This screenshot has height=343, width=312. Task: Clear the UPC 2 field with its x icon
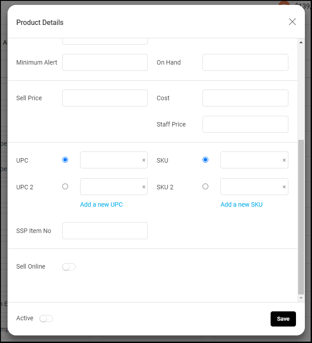pos(144,187)
